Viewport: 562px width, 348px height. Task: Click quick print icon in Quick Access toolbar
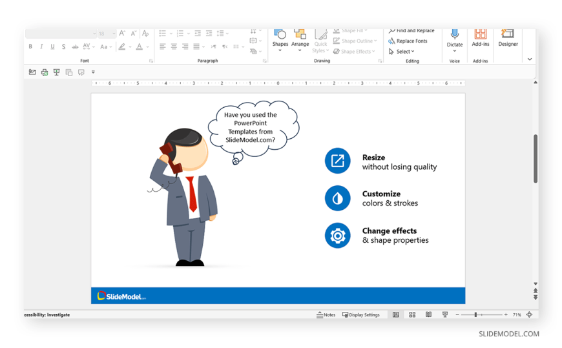pos(45,72)
